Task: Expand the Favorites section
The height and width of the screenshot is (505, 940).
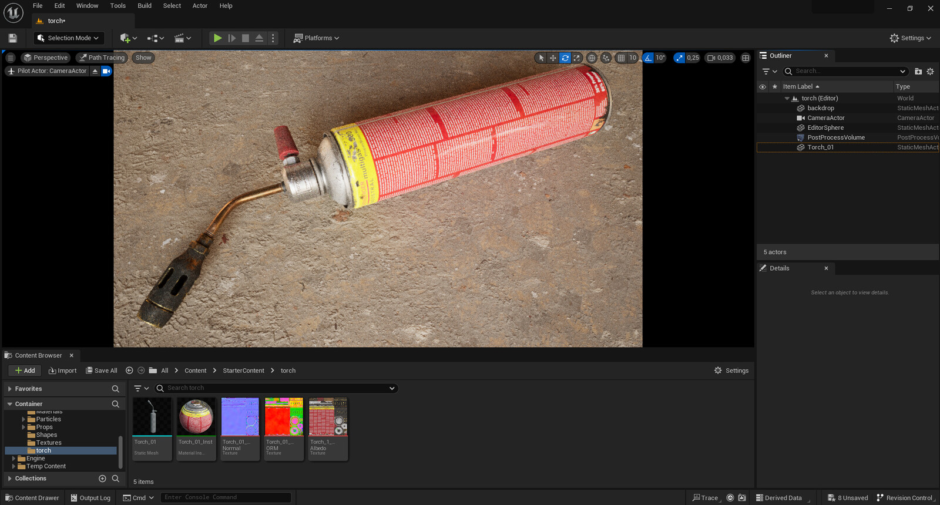Action: 10,389
